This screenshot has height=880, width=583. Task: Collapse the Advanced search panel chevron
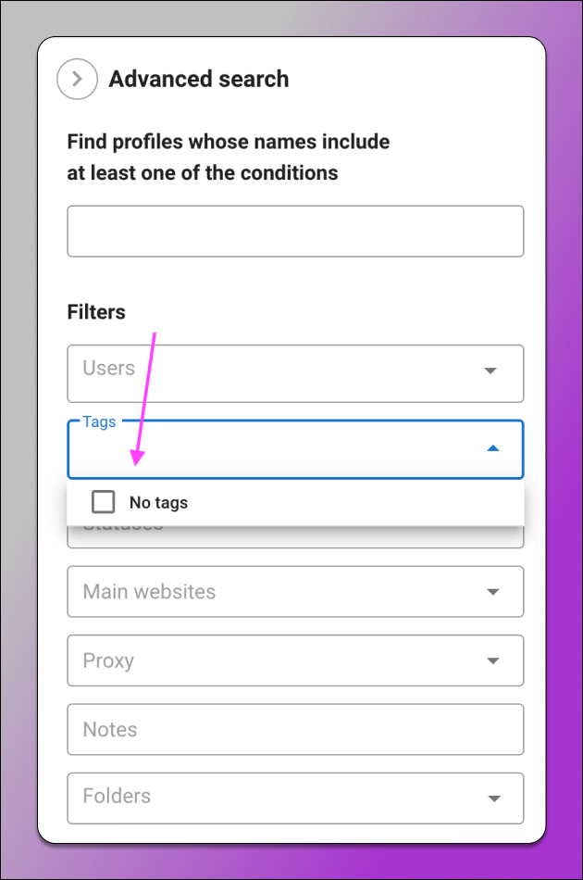click(78, 79)
